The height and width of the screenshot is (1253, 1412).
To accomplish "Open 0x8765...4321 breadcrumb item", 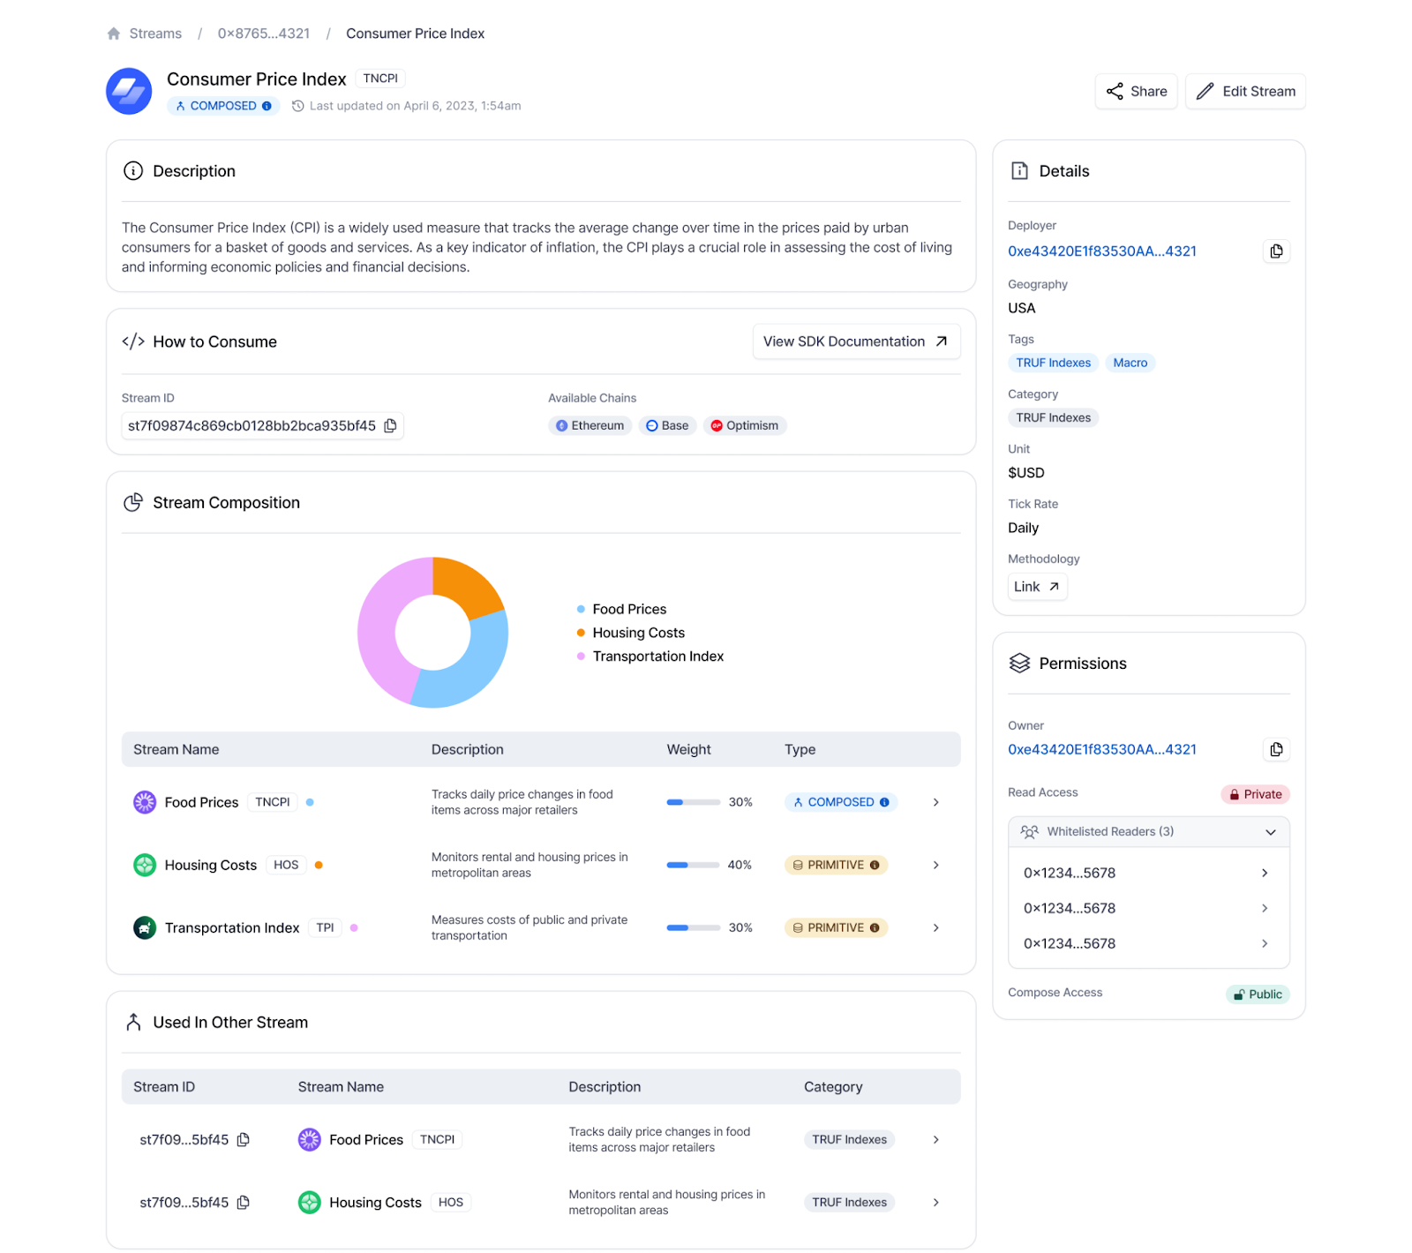I will pos(264,34).
